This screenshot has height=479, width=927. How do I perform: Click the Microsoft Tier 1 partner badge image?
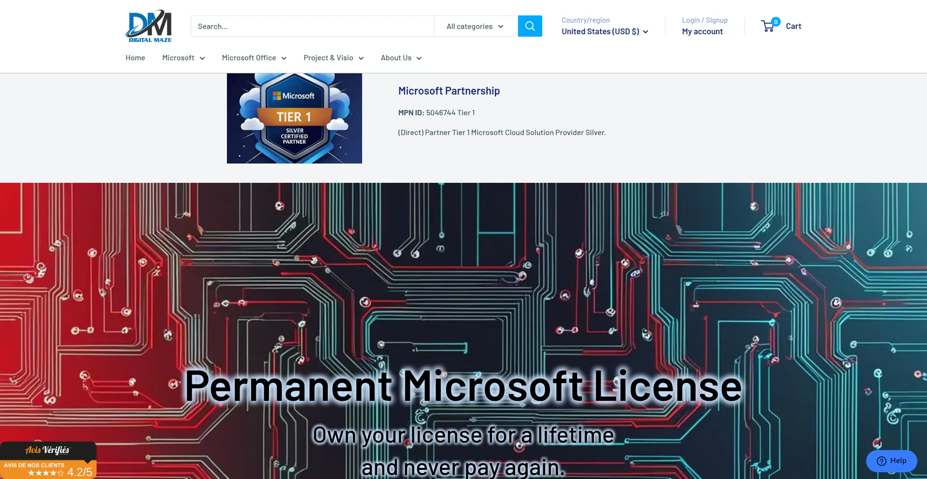coord(295,118)
